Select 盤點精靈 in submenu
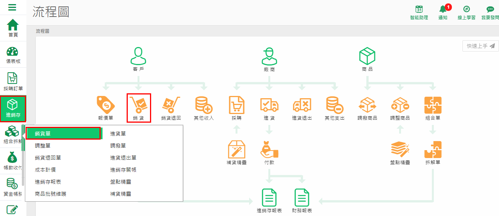This screenshot has height=216, width=499. click(121, 182)
